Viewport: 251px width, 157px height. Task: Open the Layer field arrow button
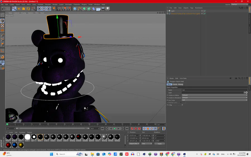pyautogui.click(x=244, y=92)
